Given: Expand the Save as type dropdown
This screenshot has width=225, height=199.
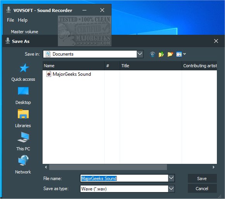Looking at the screenshot, I should (x=171, y=189).
